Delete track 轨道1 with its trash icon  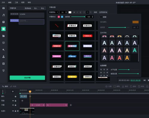click(18, 111)
